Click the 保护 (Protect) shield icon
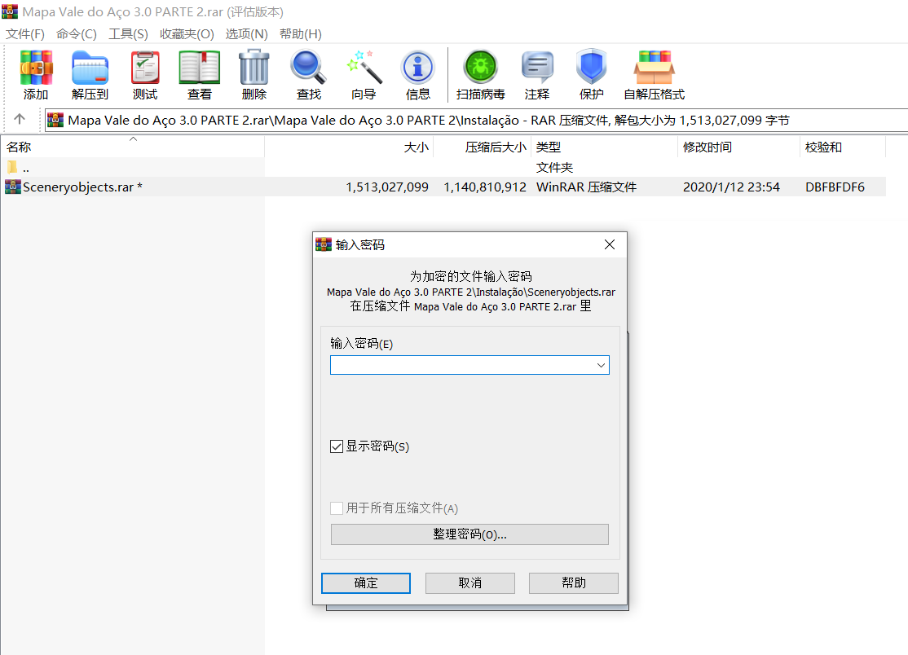 coord(591,67)
